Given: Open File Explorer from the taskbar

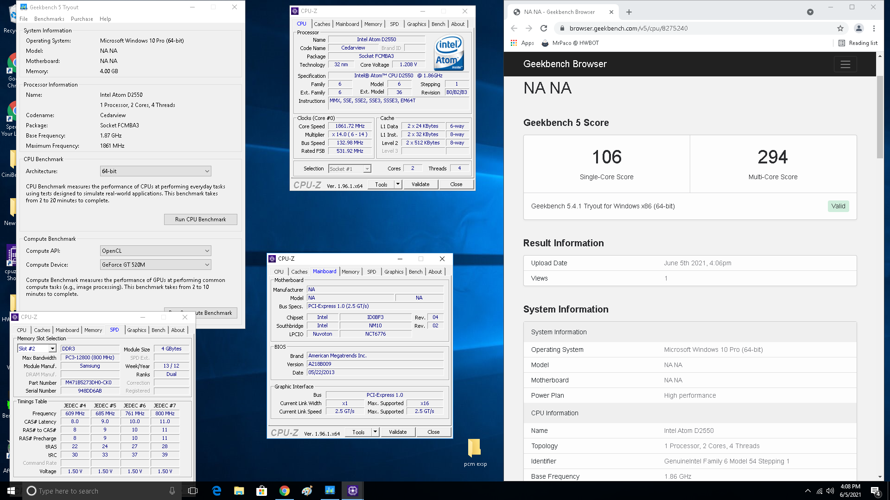Looking at the screenshot, I should pos(239,491).
